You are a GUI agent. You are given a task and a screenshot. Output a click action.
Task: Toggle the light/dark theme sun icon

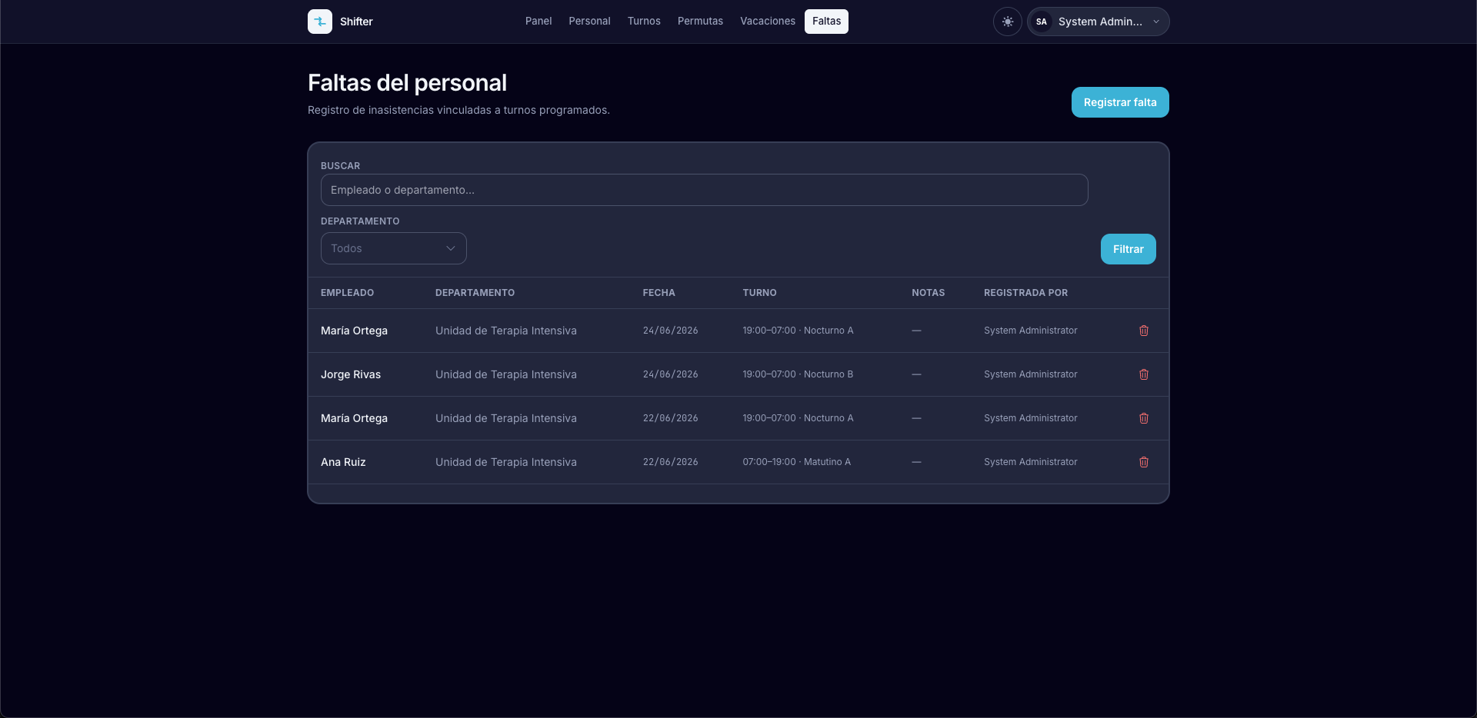(x=1008, y=22)
